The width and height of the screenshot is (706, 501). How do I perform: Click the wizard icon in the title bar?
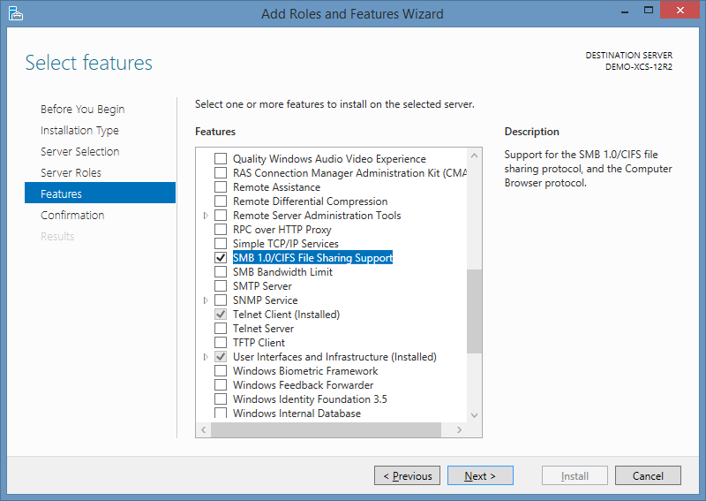pos(16,13)
